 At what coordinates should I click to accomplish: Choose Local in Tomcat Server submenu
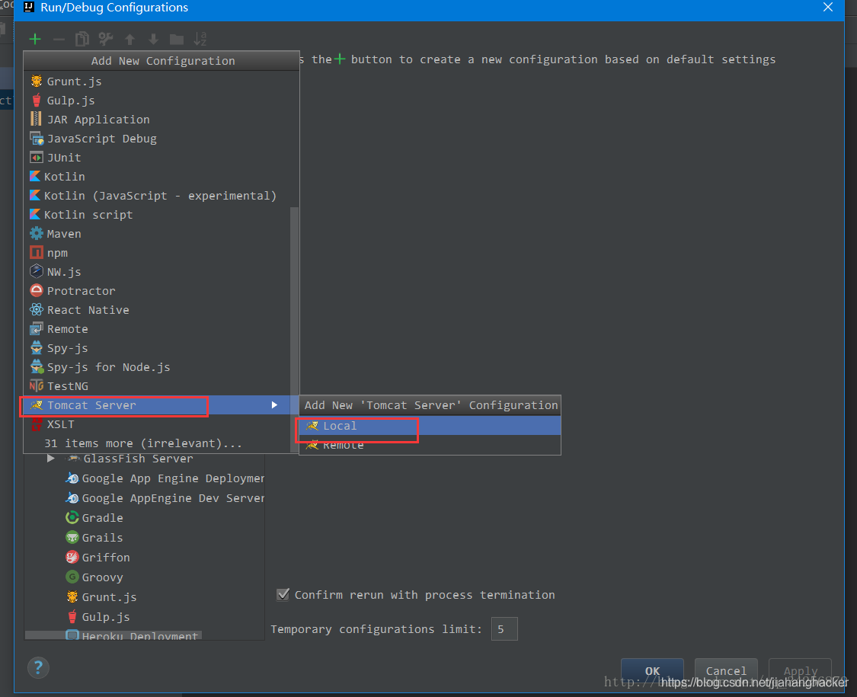430,426
